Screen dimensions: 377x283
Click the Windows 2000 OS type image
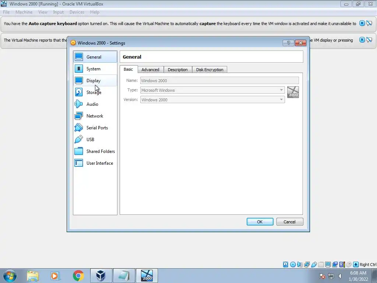point(293,92)
